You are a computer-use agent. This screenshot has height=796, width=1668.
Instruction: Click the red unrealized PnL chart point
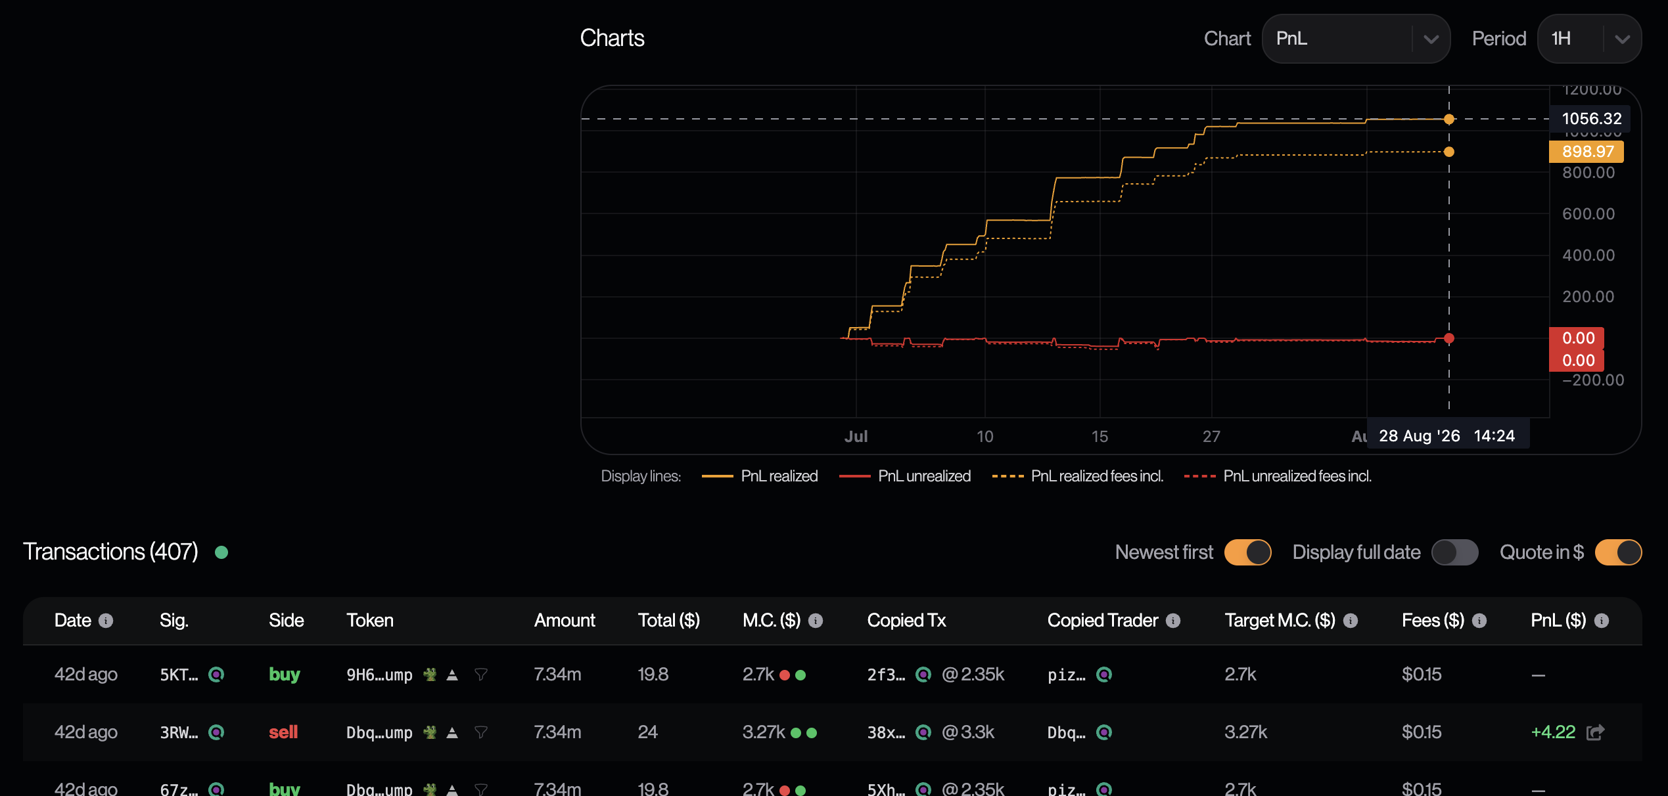(x=1449, y=338)
